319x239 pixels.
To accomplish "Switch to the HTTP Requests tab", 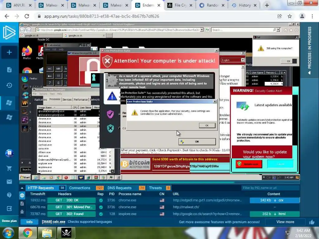I will pos(45,188).
